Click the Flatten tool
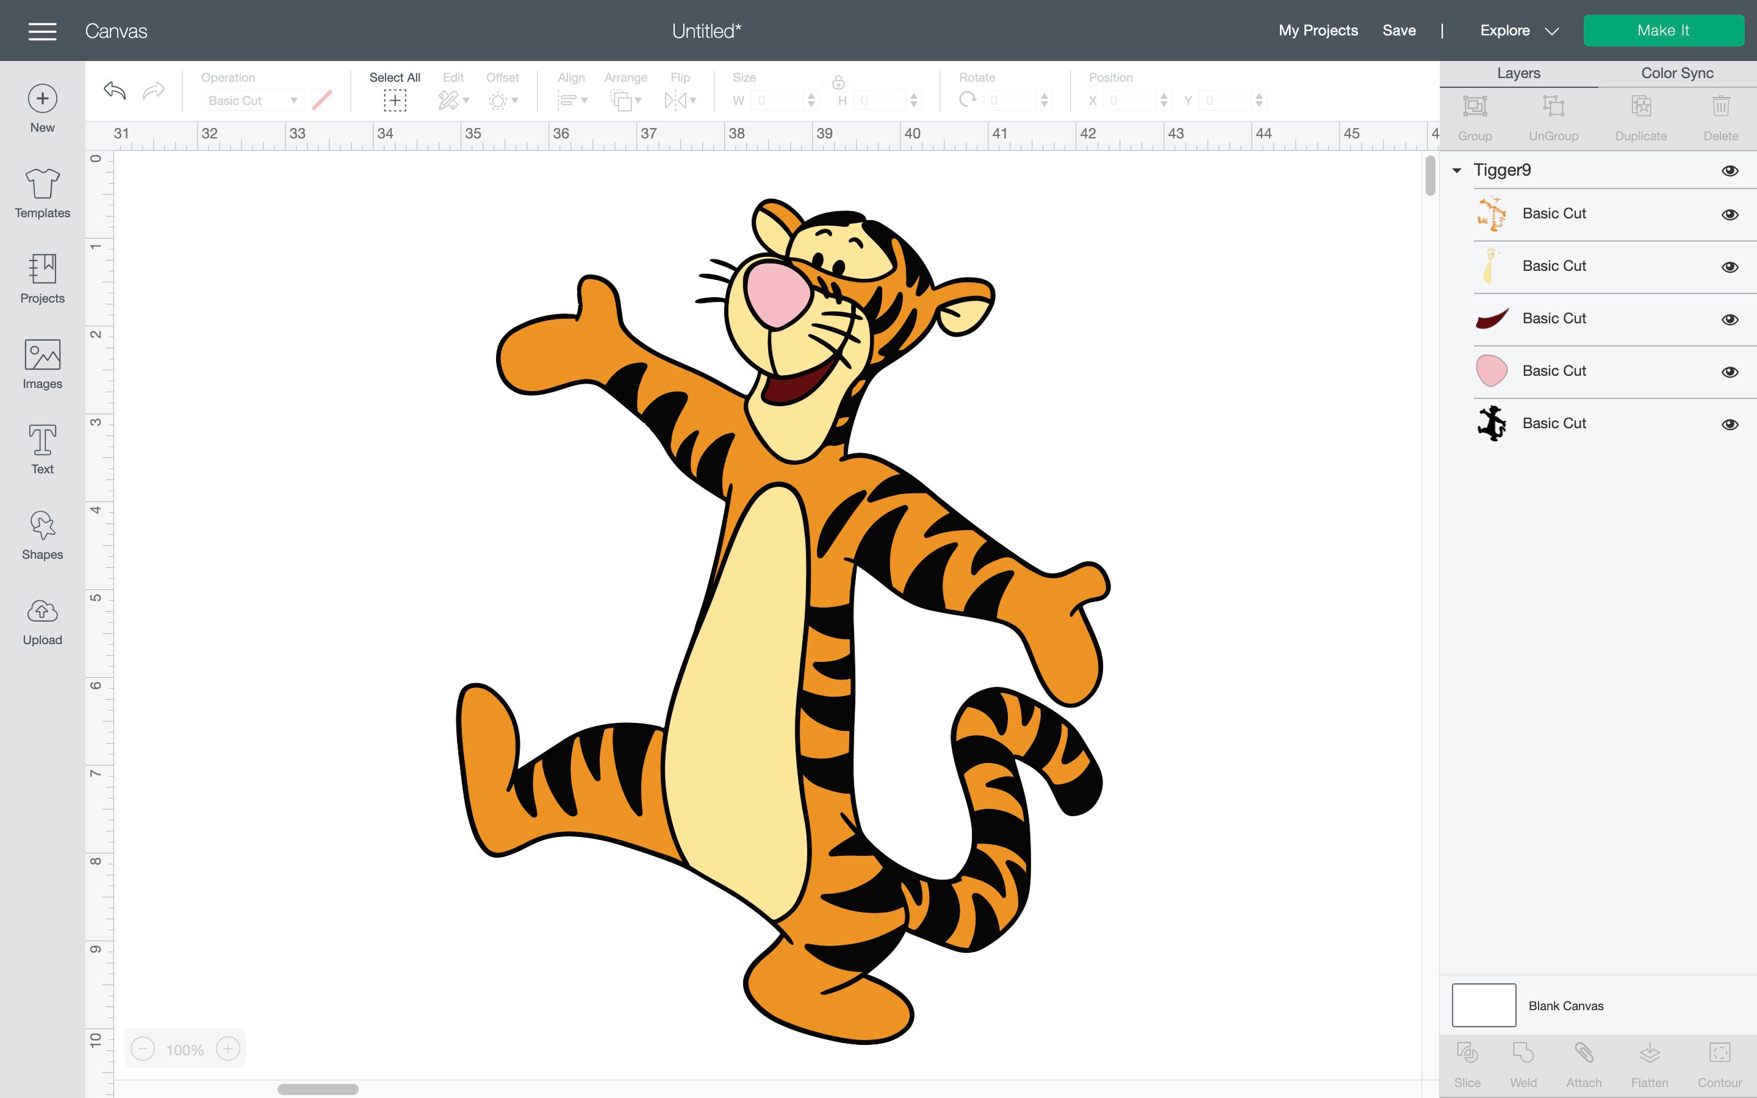 [x=1650, y=1065]
